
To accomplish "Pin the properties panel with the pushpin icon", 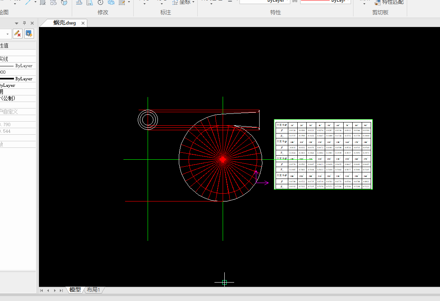I will tap(25, 23).
